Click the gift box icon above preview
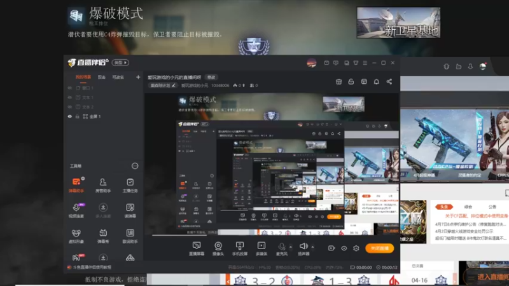The width and height of the screenshot is (509, 286). click(x=338, y=82)
